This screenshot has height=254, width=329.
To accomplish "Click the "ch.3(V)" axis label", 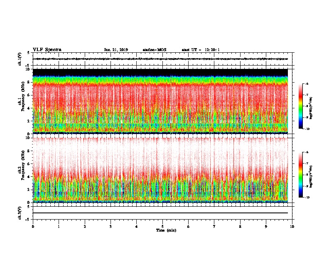I will pyautogui.click(x=20, y=213).
